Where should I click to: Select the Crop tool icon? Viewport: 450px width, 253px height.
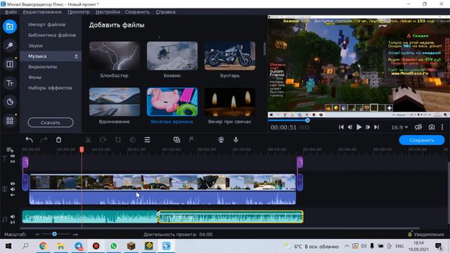[x=117, y=140]
